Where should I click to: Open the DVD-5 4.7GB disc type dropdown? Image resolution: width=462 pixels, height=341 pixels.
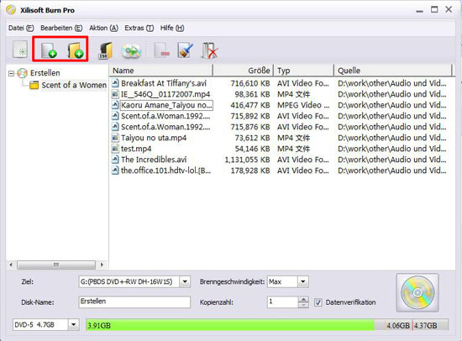click(x=73, y=325)
